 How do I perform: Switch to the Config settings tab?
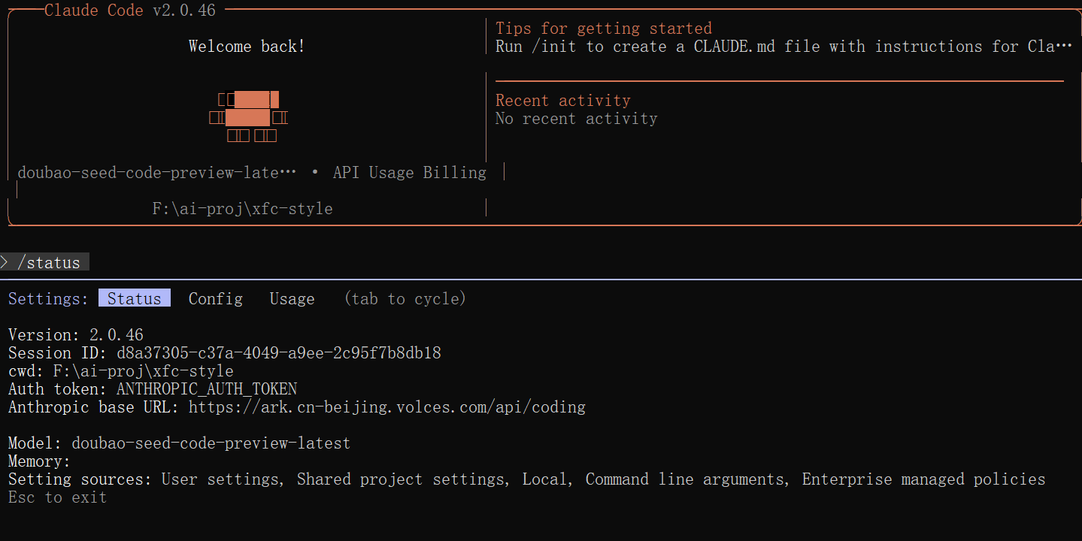(215, 298)
